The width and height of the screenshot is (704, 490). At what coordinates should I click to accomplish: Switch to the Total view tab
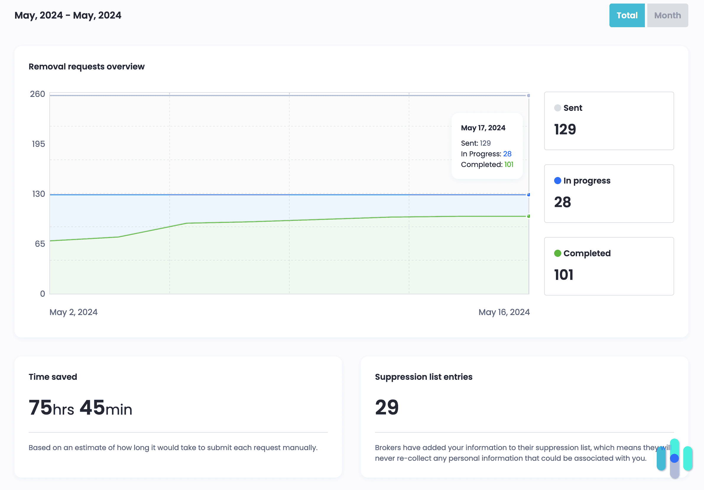click(627, 15)
